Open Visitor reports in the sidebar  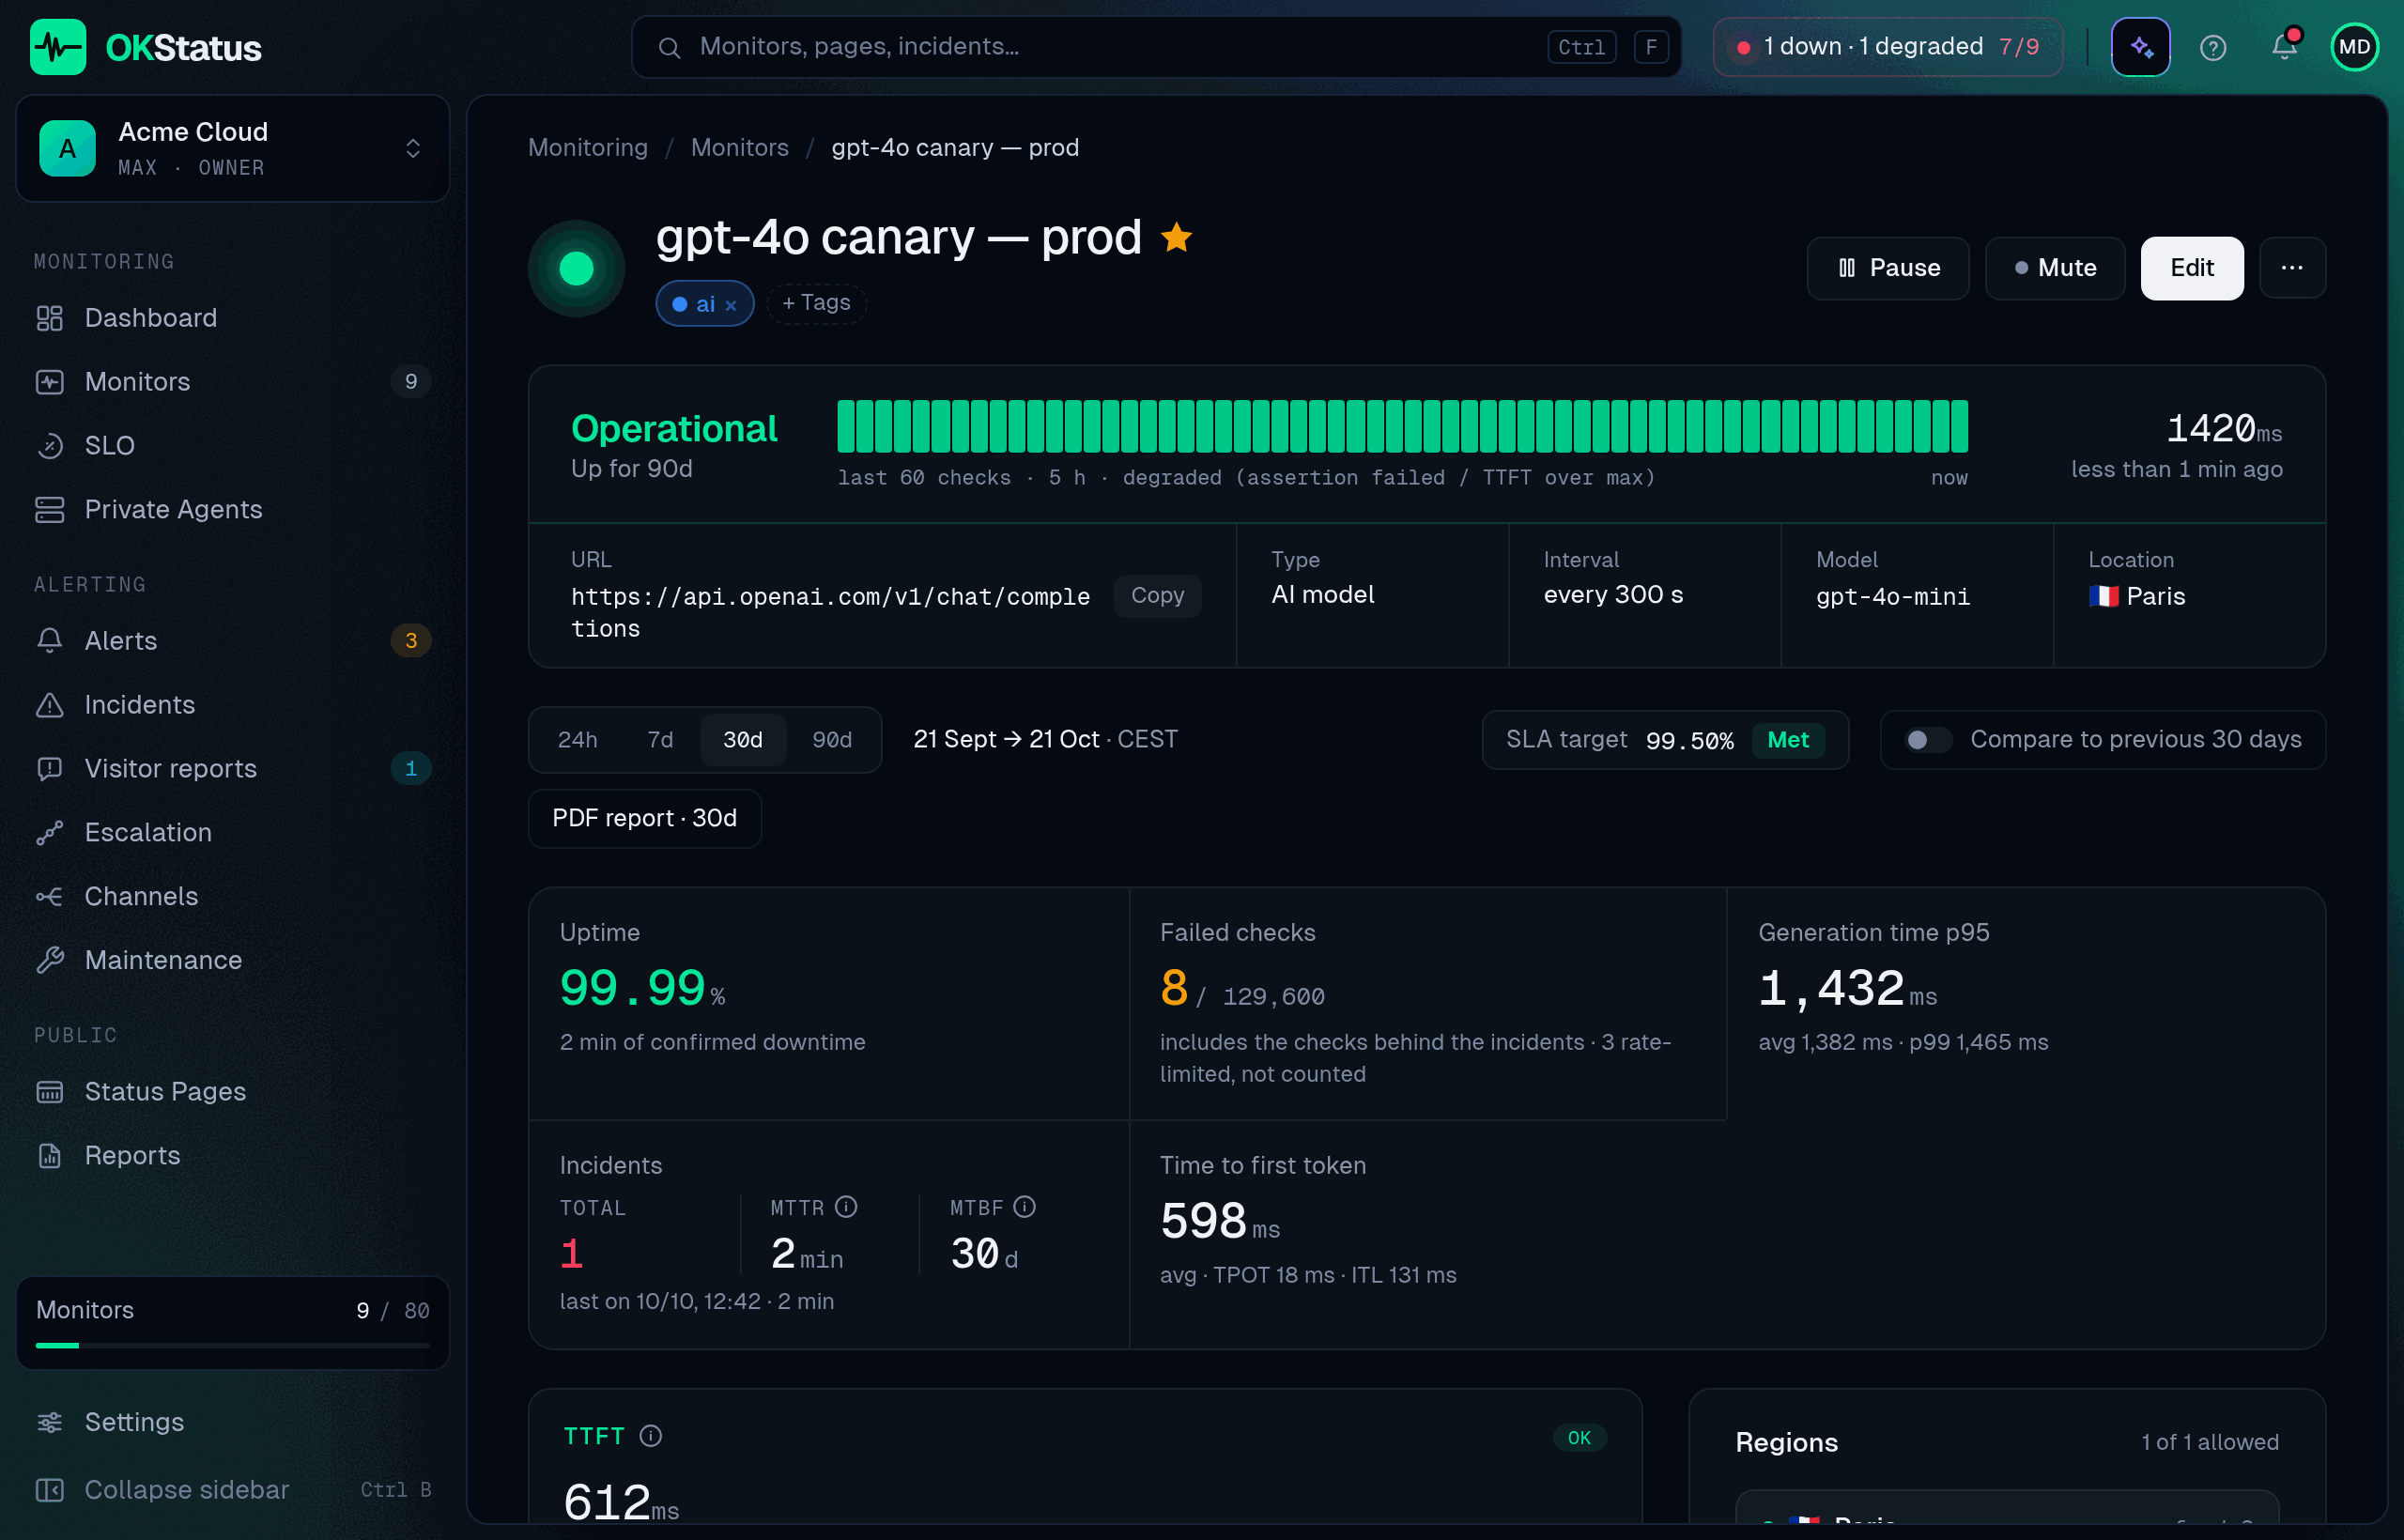pos(232,769)
